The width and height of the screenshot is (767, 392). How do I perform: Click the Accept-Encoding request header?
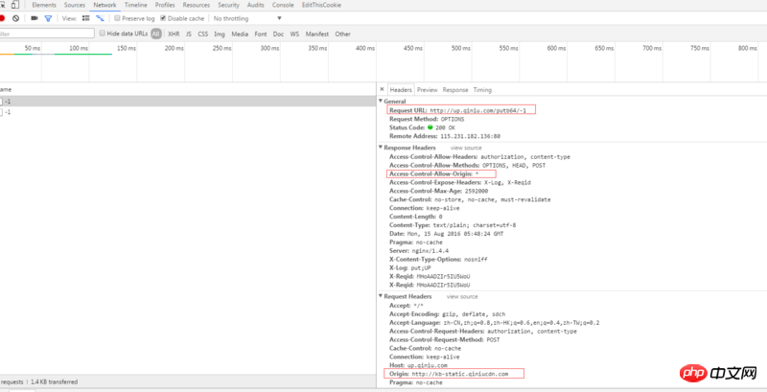point(447,313)
